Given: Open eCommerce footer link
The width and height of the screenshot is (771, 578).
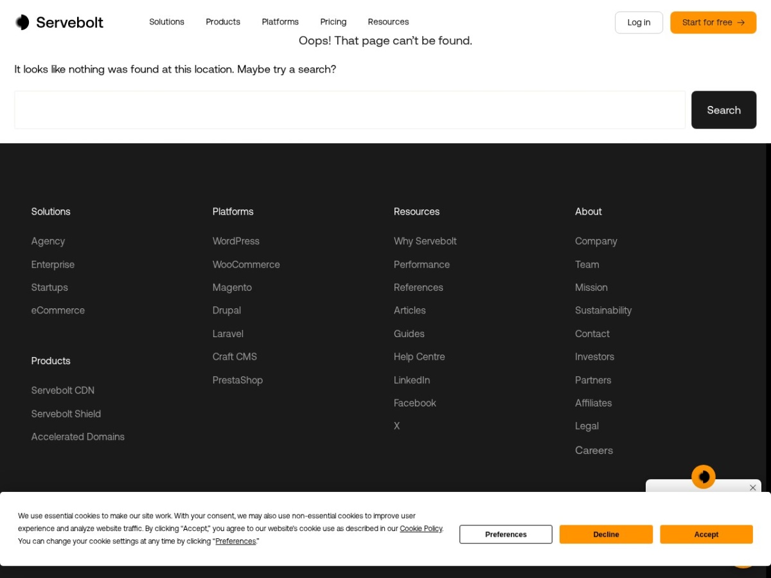Looking at the screenshot, I should [58, 310].
